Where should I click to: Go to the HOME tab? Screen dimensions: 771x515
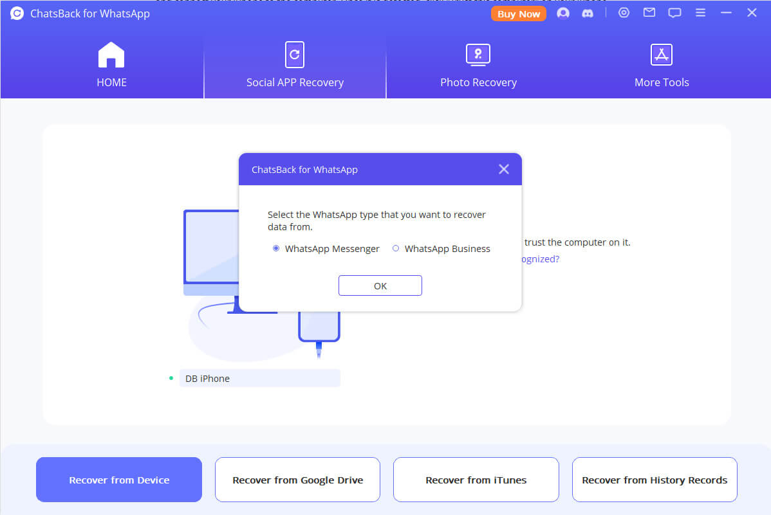[x=111, y=65]
